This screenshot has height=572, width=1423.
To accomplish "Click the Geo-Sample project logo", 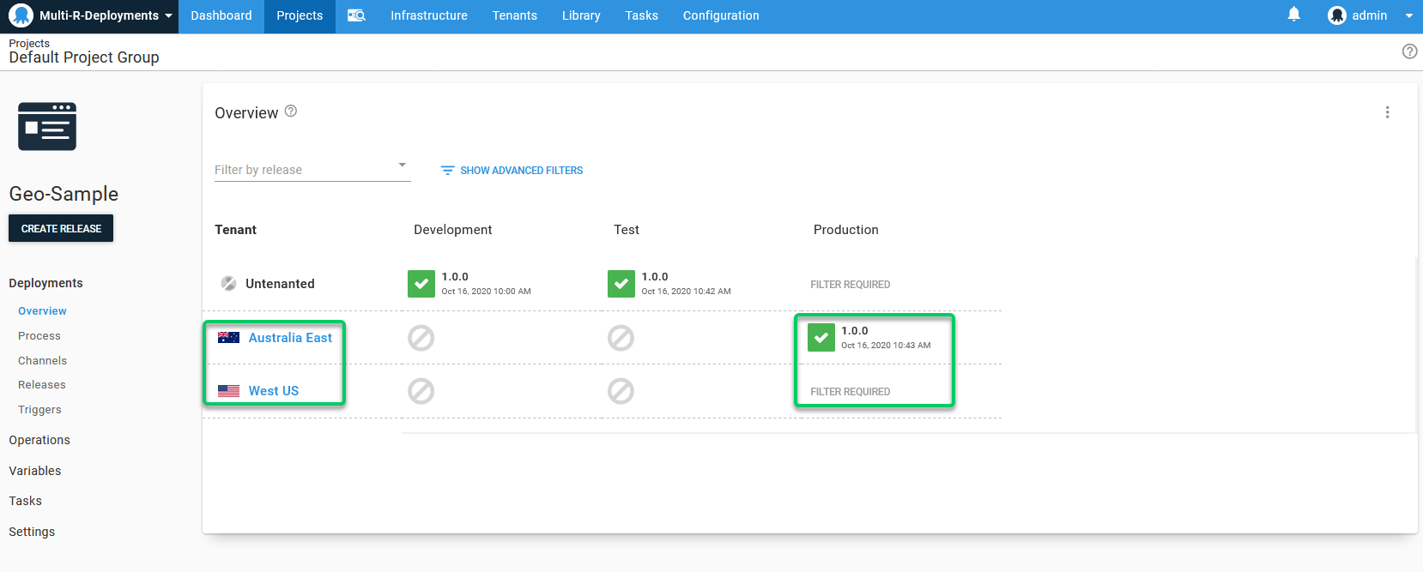I will pos(47,127).
